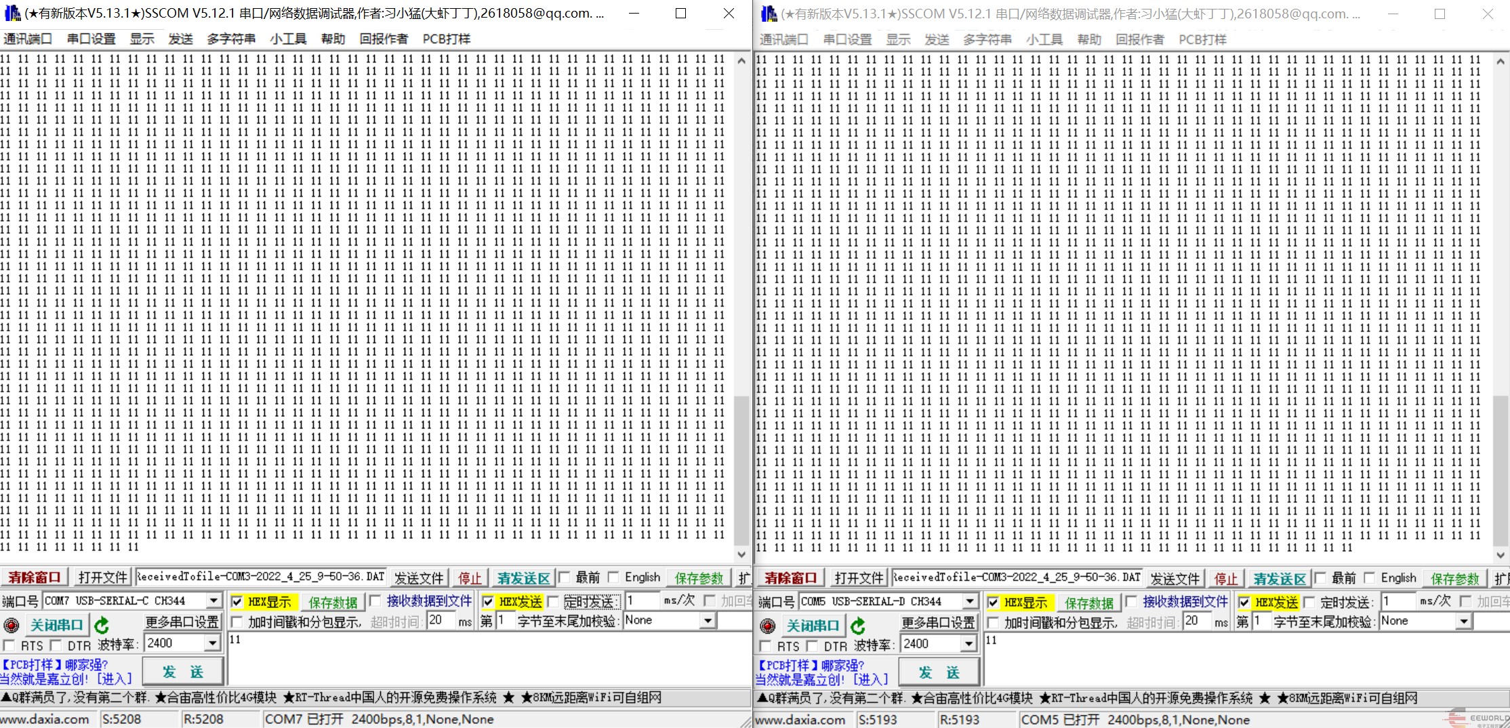Enable 定时发送 in COM7 window
The image size is (1510, 728).
click(553, 601)
